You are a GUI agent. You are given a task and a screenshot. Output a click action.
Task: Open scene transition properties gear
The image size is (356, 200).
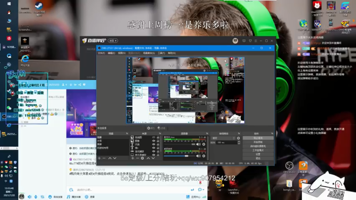click(x=239, y=138)
